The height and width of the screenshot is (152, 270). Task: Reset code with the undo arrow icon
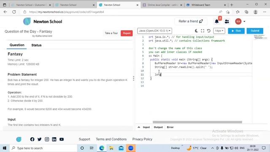[208, 31]
